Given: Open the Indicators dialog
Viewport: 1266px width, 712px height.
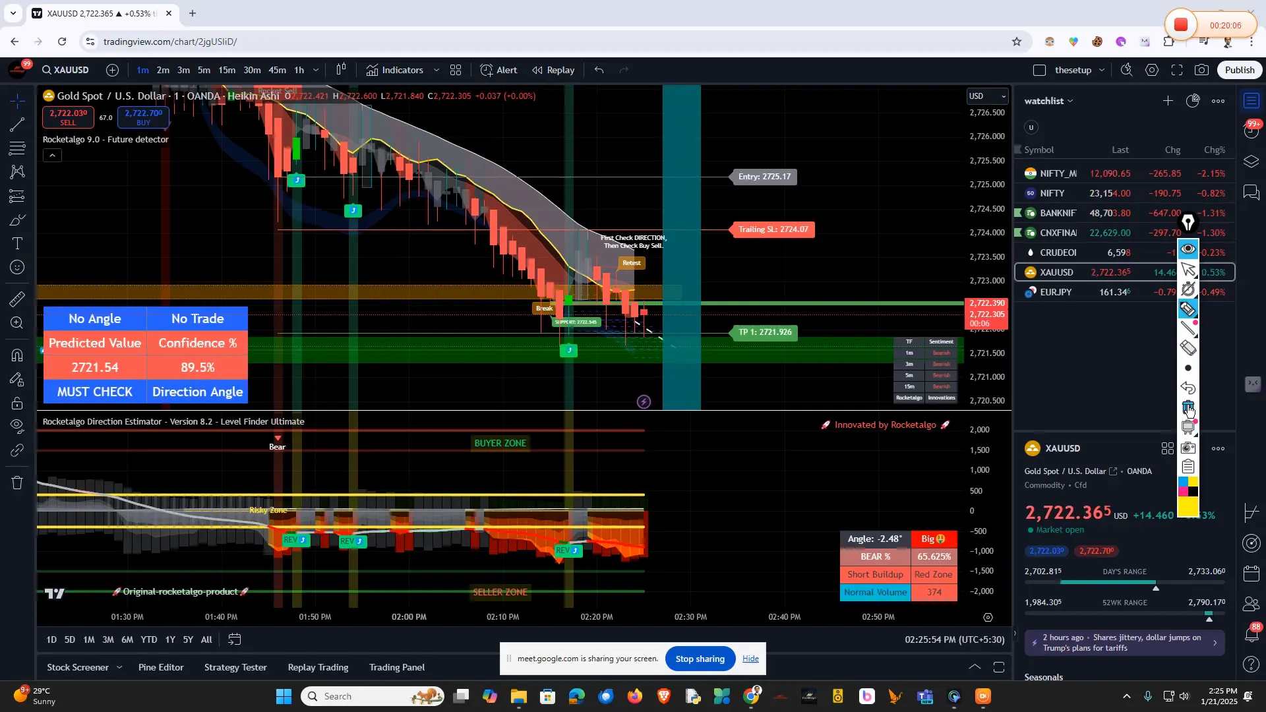Looking at the screenshot, I should [x=395, y=70].
